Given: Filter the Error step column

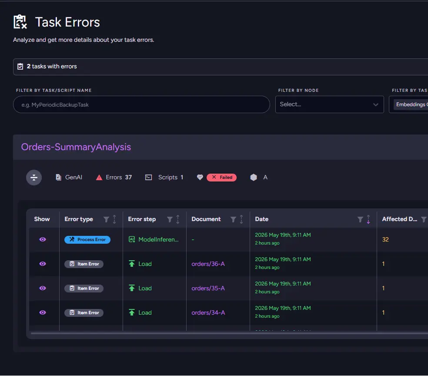Looking at the screenshot, I should 170,219.
